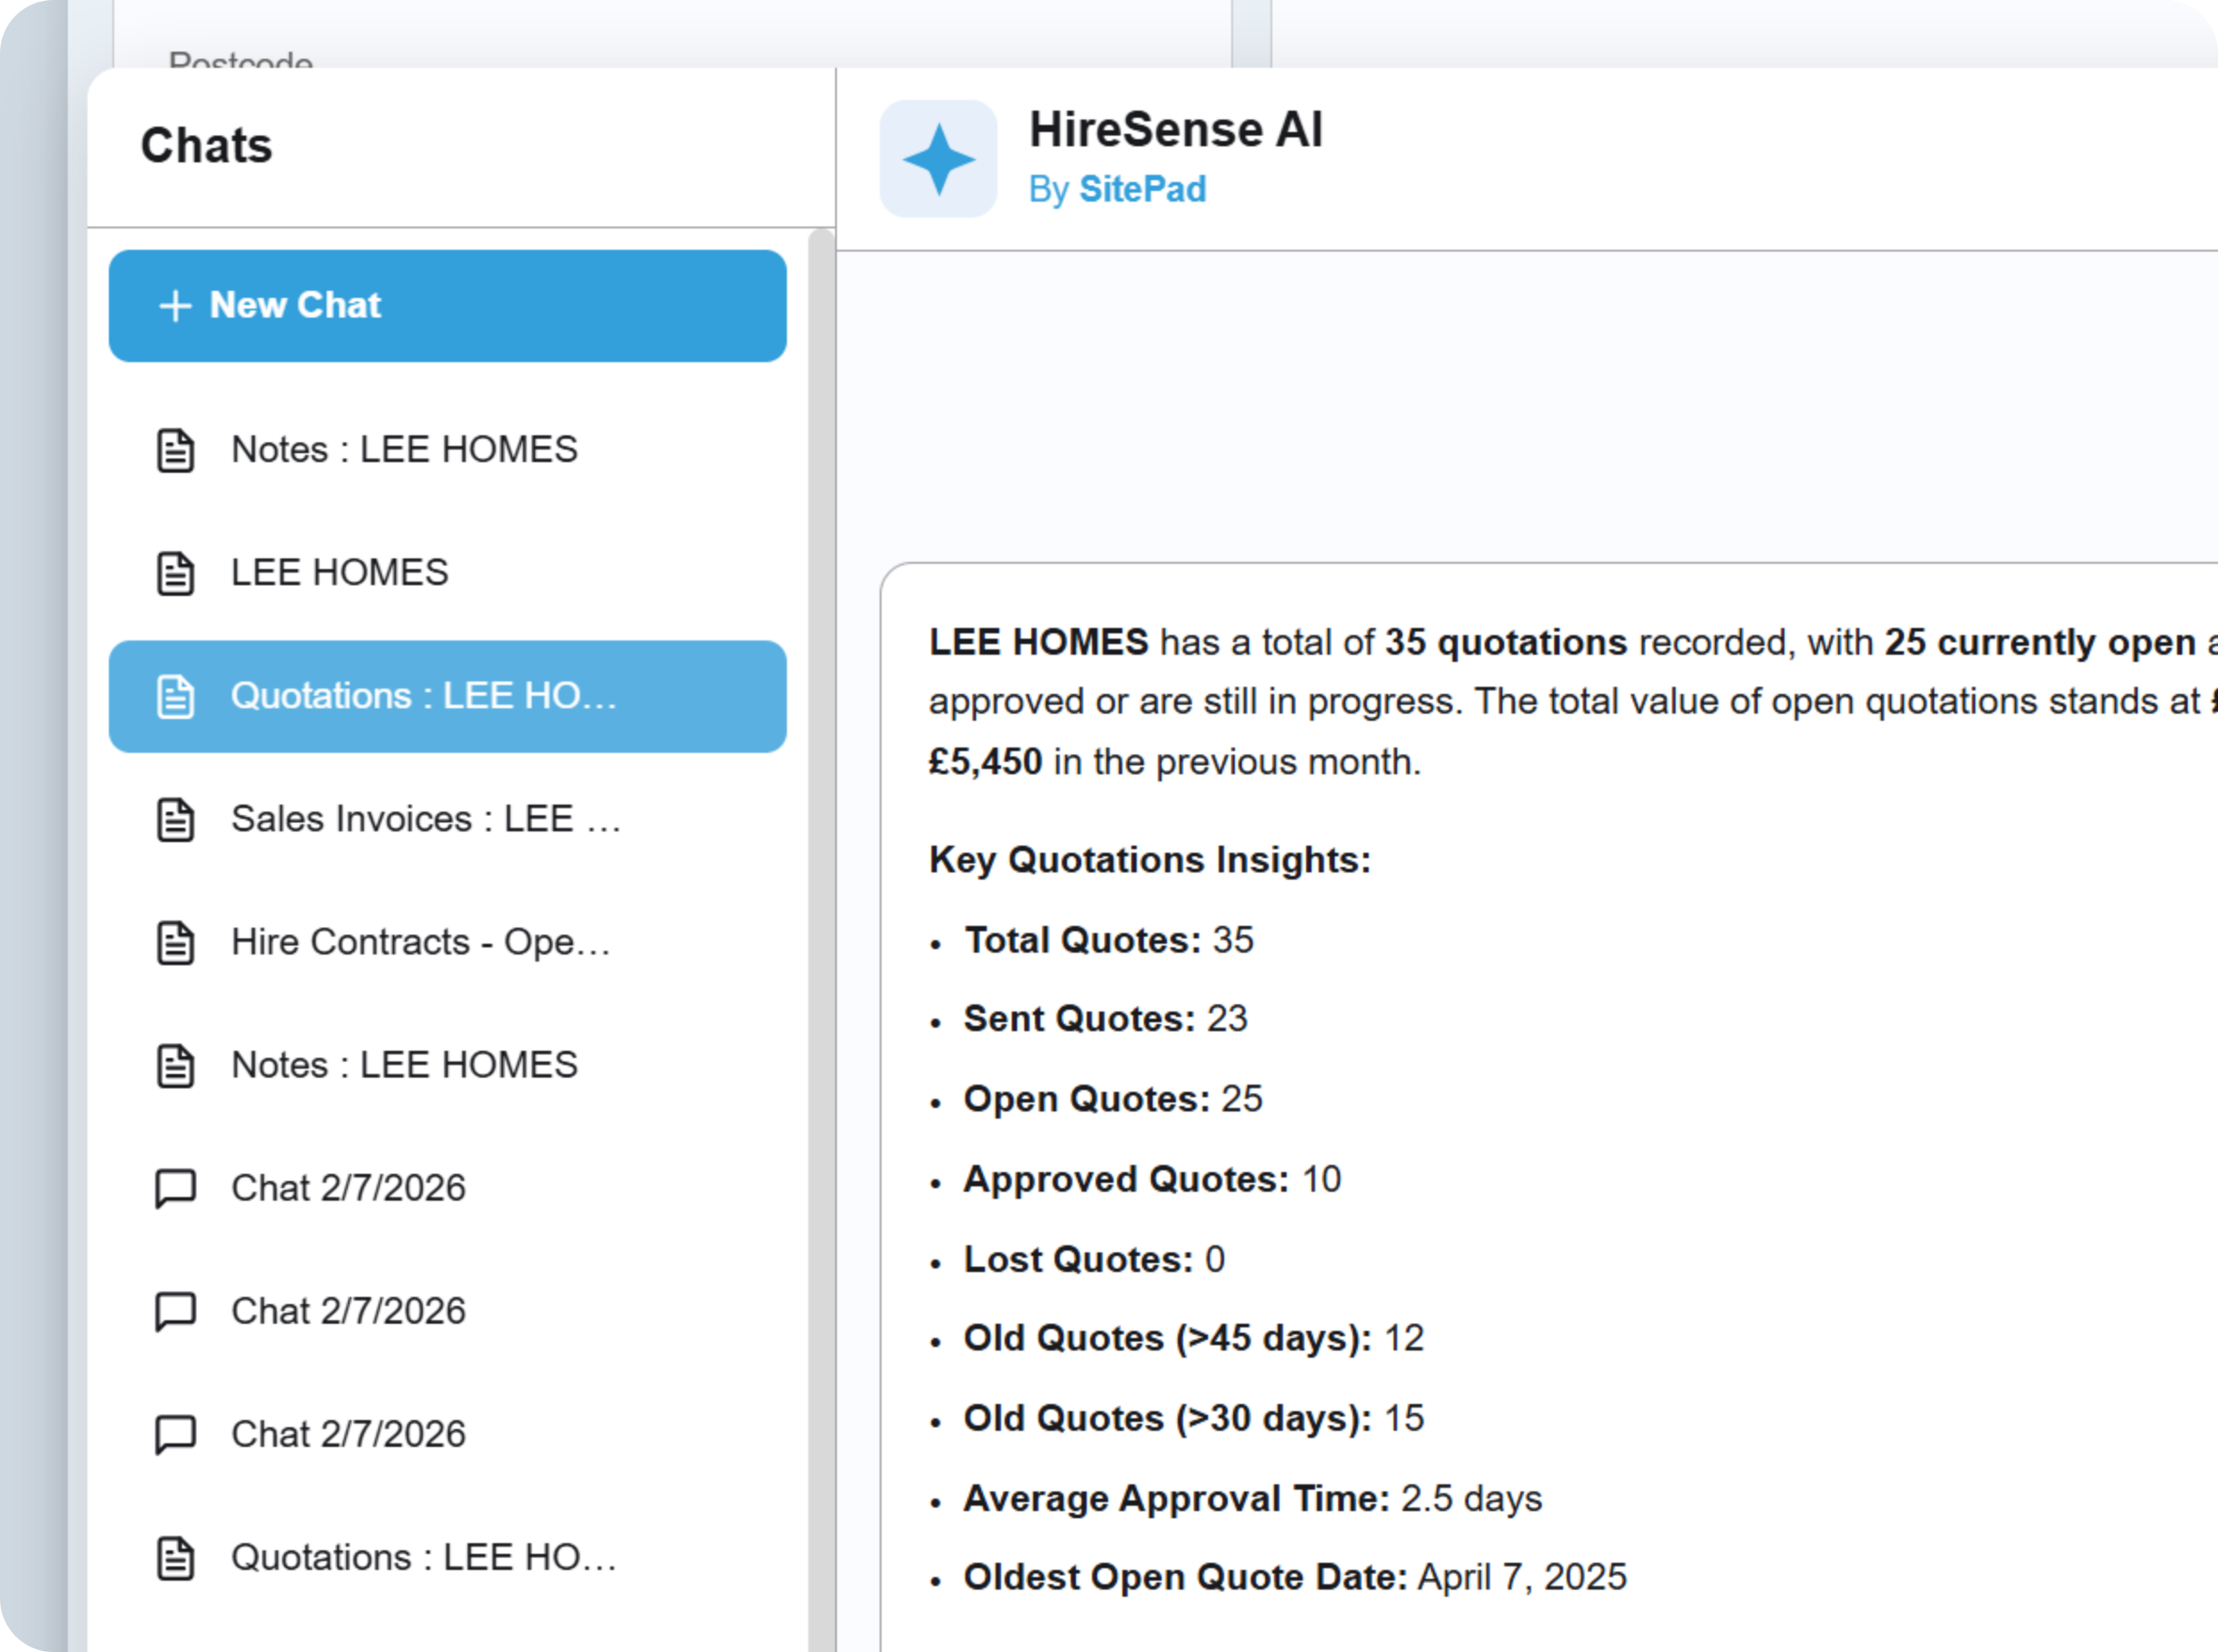
Task: Select the LEE HOMES chat entry
Action: pyautogui.click(x=340, y=573)
